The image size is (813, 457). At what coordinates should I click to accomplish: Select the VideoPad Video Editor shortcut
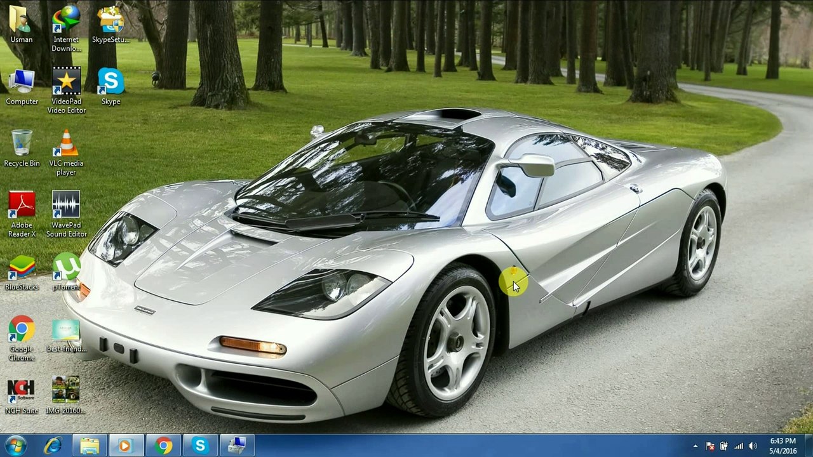[66, 83]
